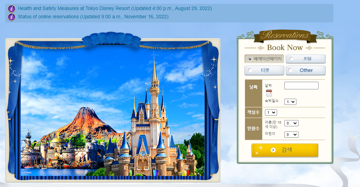Image resolution: width=360 pixels, height=187 pixels.
Task: Select the 호텔 radio option
Action: pos(306,59)
